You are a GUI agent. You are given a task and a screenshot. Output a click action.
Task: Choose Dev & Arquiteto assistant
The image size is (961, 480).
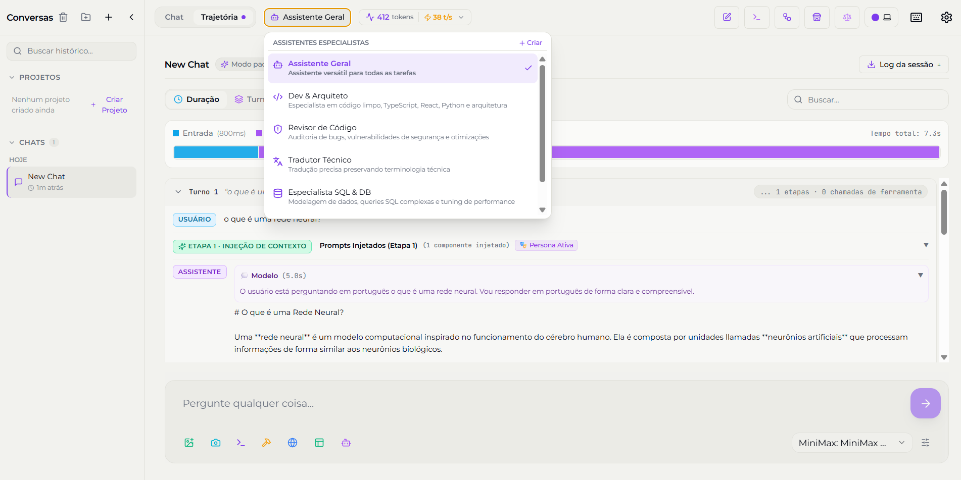coord(402,100)
